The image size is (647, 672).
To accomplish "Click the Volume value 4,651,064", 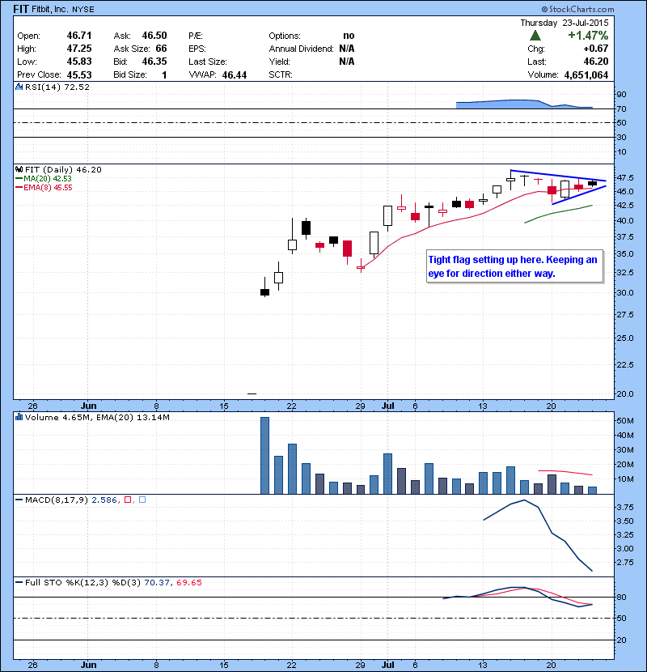I will point(586,75).
